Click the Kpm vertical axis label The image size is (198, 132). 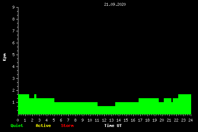pyautogui.click(x=5, y=57)
